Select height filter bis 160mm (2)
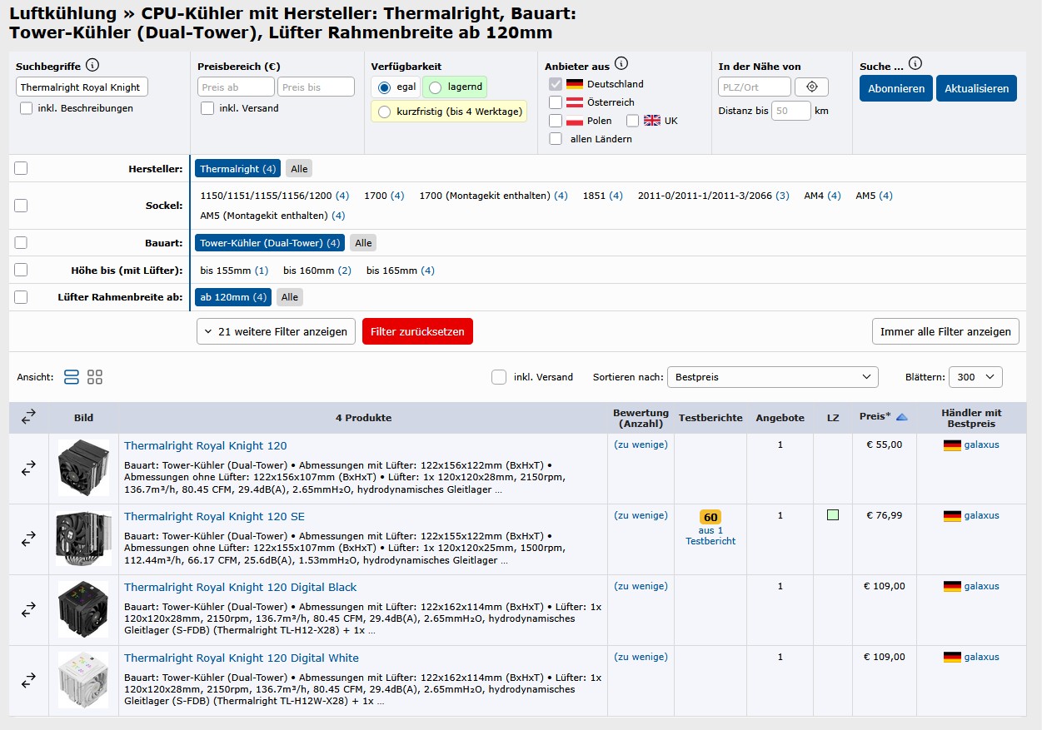 pos(317,271)
